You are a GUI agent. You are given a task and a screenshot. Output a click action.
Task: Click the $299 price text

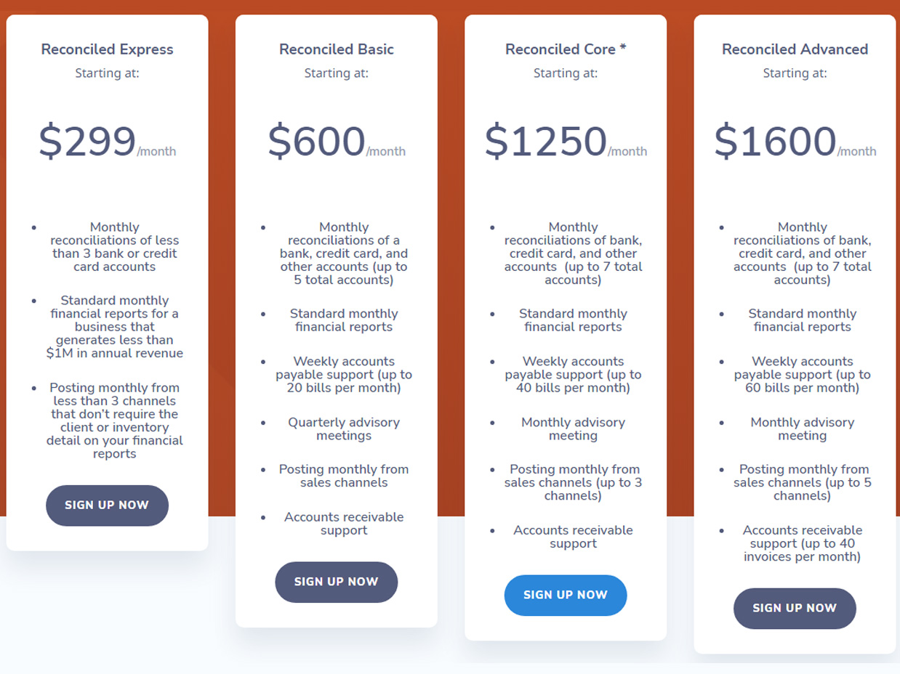(87, 141)
